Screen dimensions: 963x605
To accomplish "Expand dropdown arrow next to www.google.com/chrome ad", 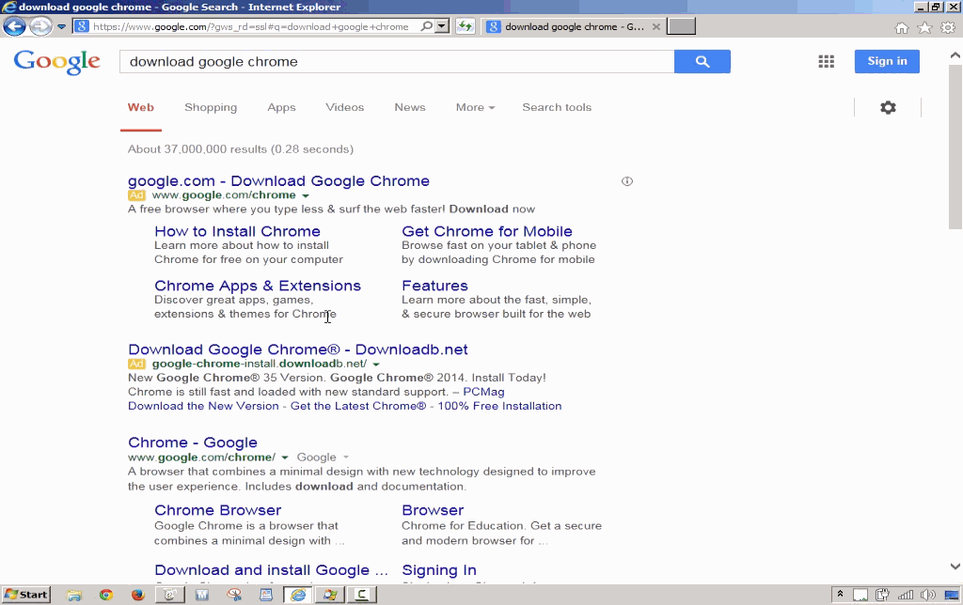I will click(306, 195).
